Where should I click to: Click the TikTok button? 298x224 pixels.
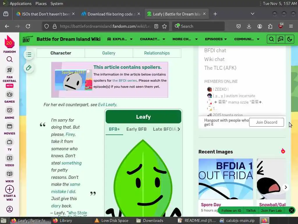[x=251, y=211]
